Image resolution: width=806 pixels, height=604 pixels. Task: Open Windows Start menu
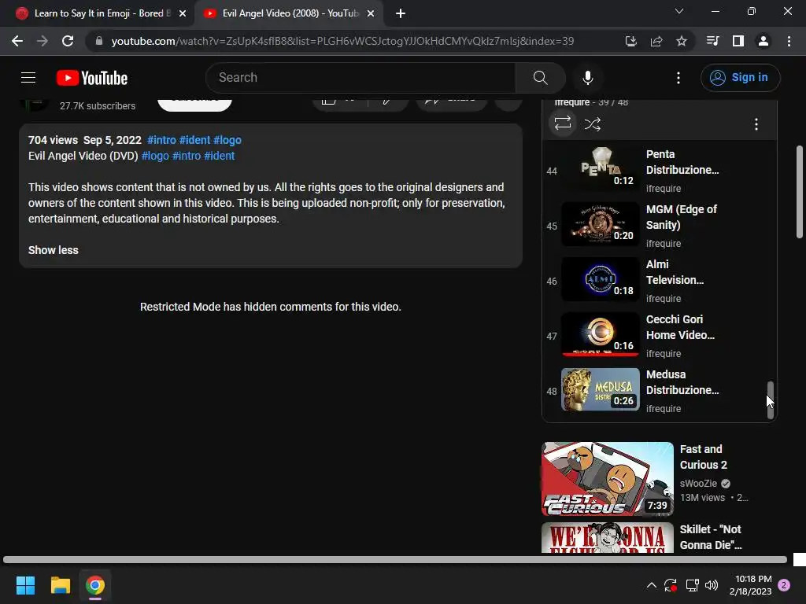click(25, 585)
